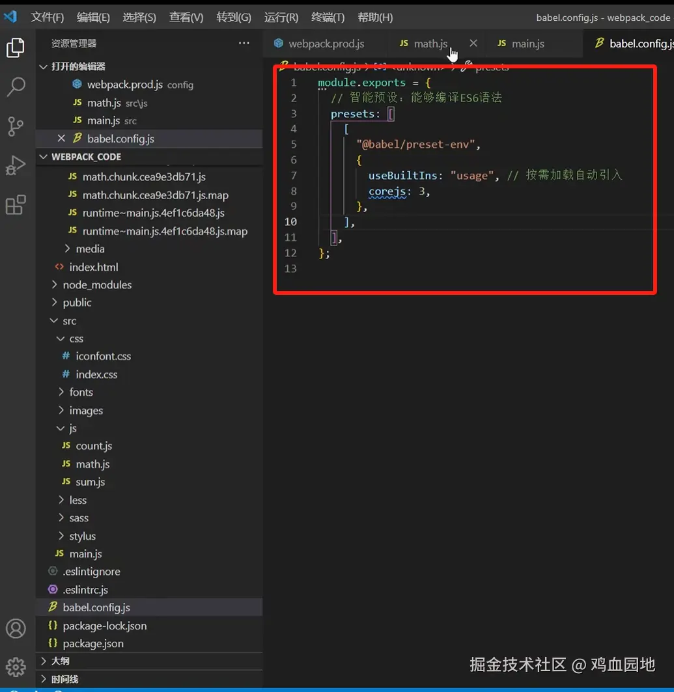
Task: Open sum.js file
Action: pos(150,482)
